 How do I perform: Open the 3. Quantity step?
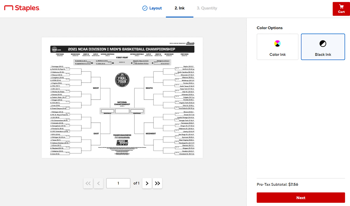[x=207, y=8]
